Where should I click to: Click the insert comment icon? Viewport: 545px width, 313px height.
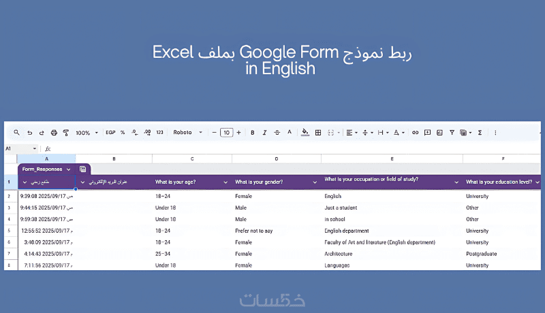coord(428,133)
